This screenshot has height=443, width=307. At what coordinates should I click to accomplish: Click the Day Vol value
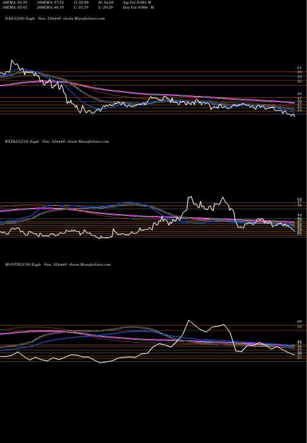(x=146, y=7)
